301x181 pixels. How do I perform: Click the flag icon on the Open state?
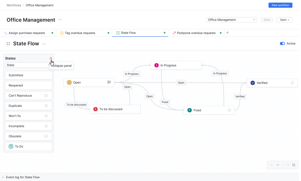coord(109,82)
